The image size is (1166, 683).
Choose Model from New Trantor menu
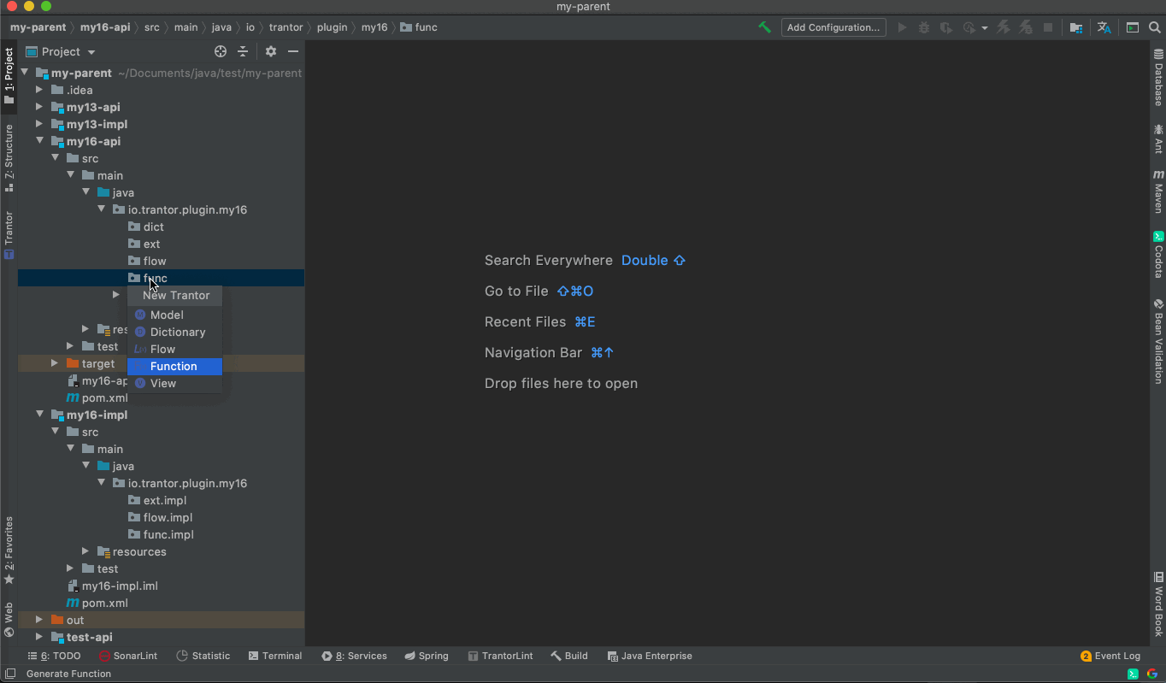pos(174,315)
